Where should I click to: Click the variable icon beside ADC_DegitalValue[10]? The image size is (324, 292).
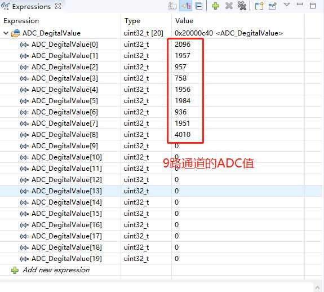[x=24, y=157]
